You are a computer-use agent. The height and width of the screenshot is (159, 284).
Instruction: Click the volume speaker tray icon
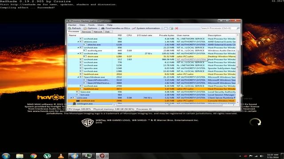tap(261, 156)
